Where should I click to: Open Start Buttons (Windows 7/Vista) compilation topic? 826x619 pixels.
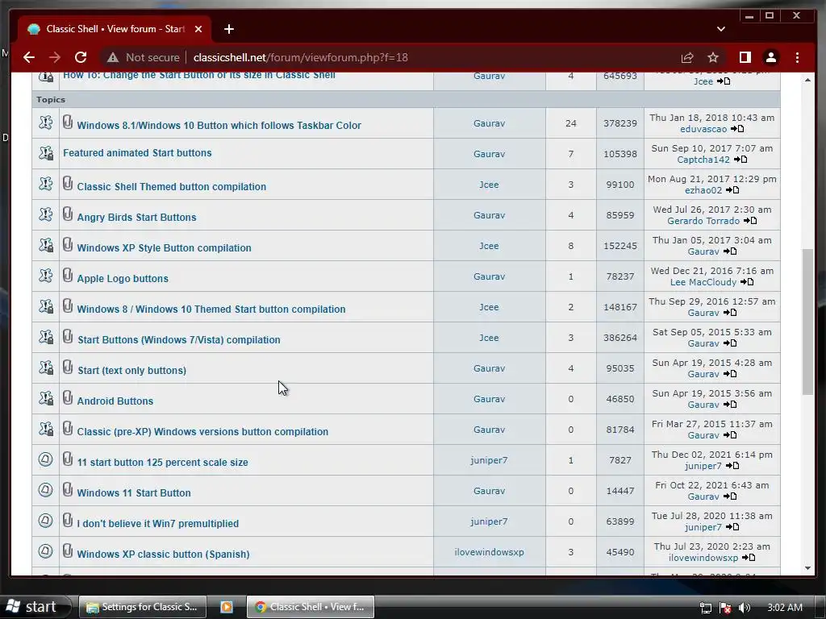[x=178, y=339]
